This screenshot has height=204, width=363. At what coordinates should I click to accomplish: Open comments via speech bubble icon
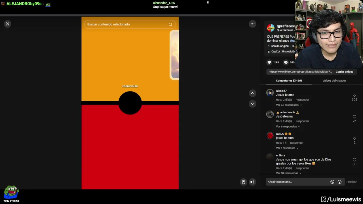coord(286,62)
